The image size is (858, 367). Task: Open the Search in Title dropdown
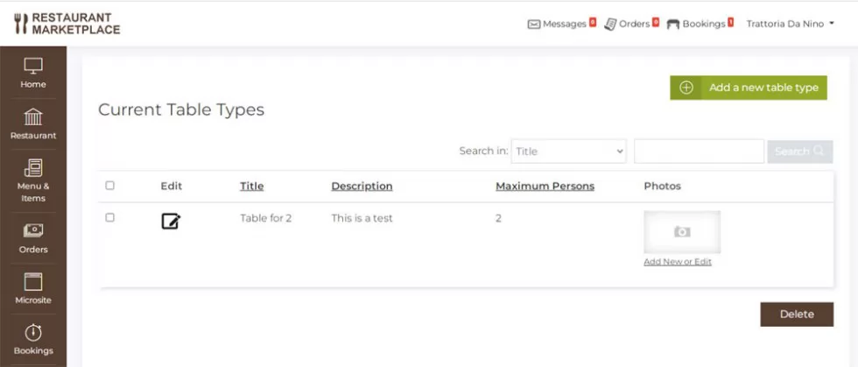(x=568, y=152)
